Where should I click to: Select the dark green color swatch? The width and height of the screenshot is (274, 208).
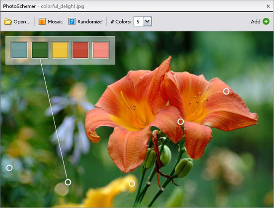pos(40,50)
